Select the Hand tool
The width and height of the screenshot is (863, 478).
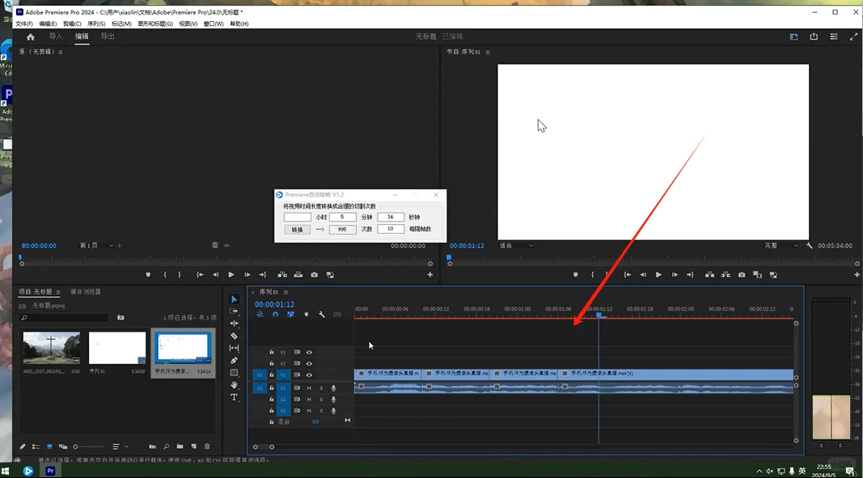(234, 385)
